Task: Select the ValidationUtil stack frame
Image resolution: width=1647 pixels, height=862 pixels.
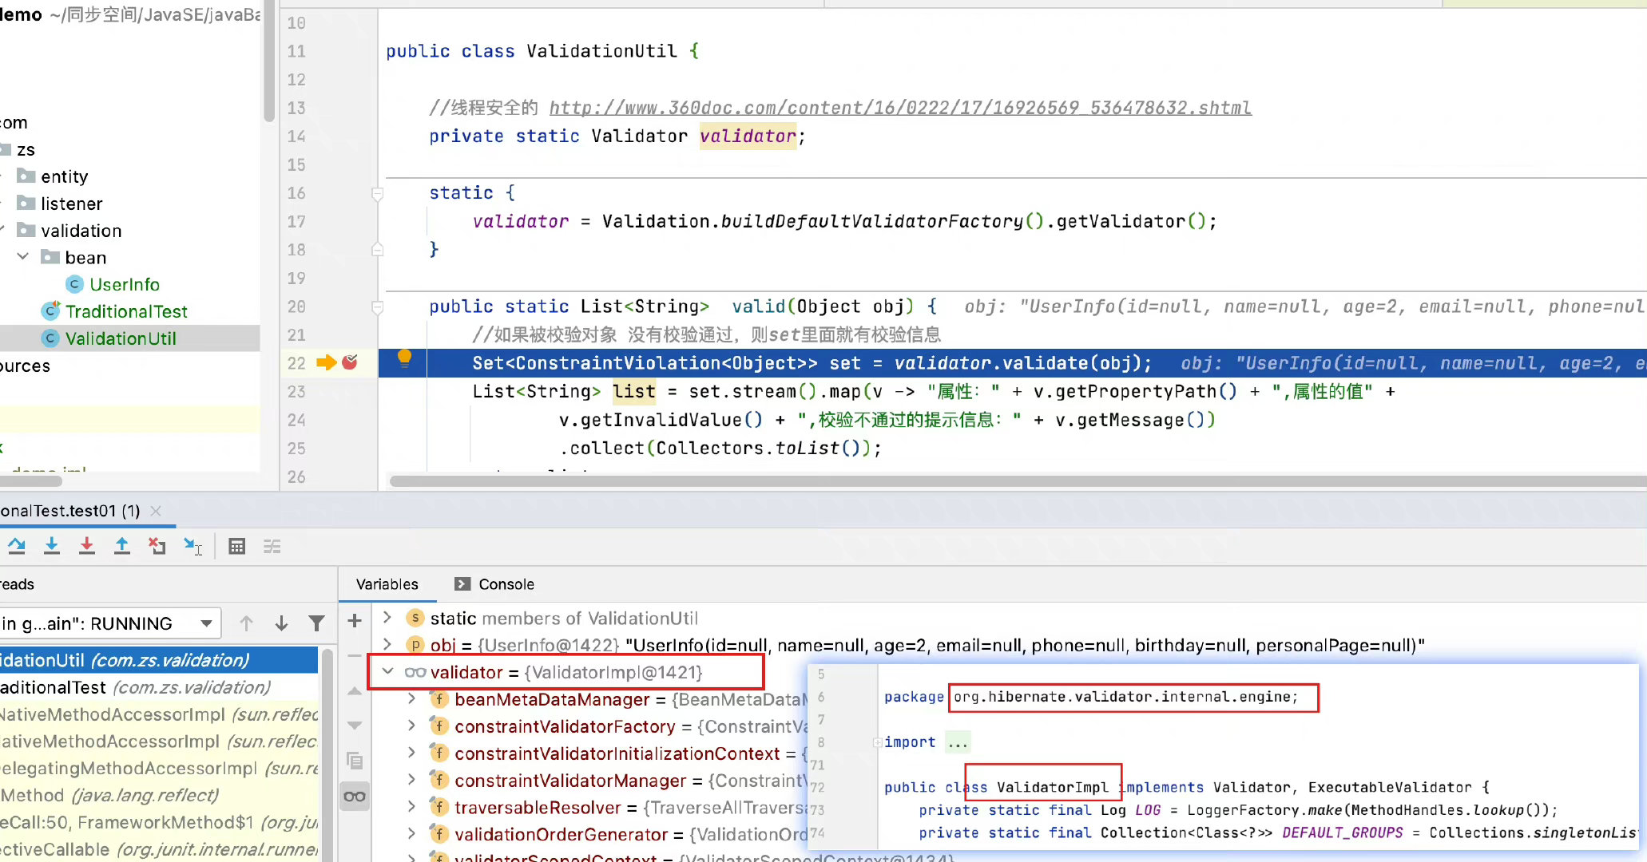Action: [159, 660]
